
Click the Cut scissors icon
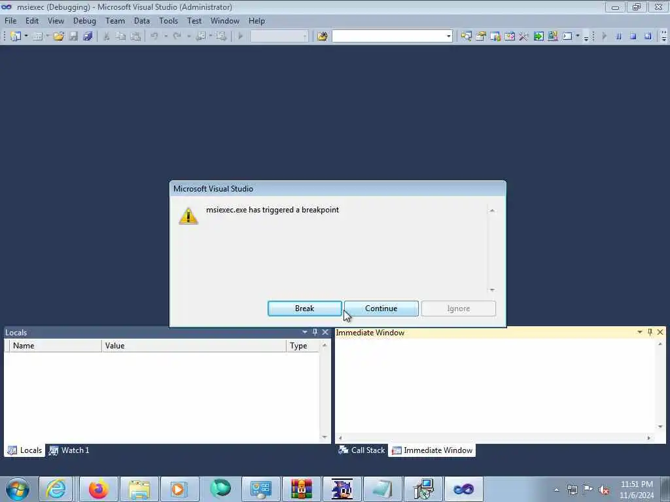pyautogui.click(x=107, y=37)
